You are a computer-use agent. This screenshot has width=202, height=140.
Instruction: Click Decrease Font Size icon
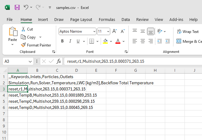point(122,31)
